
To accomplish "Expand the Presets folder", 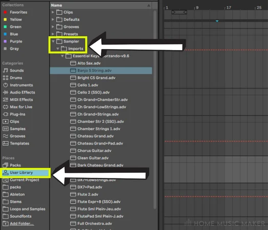I will point(53,34).
